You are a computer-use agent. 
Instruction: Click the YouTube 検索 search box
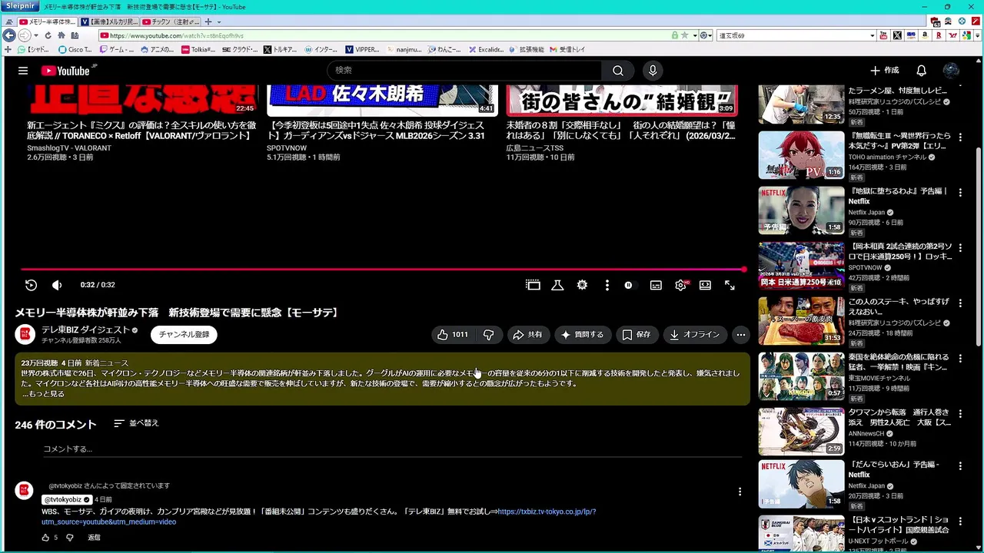(465, 71)
